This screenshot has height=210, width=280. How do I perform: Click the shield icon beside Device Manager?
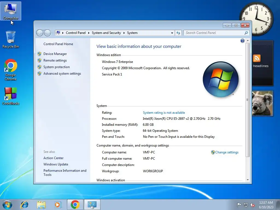click(x=39, y=54)
